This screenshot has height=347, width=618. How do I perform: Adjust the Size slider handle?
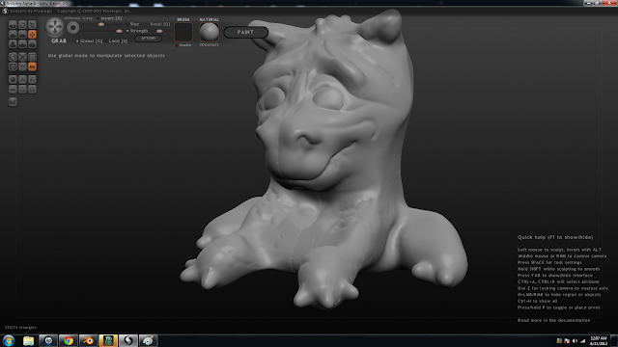click(x=100, y=24)
